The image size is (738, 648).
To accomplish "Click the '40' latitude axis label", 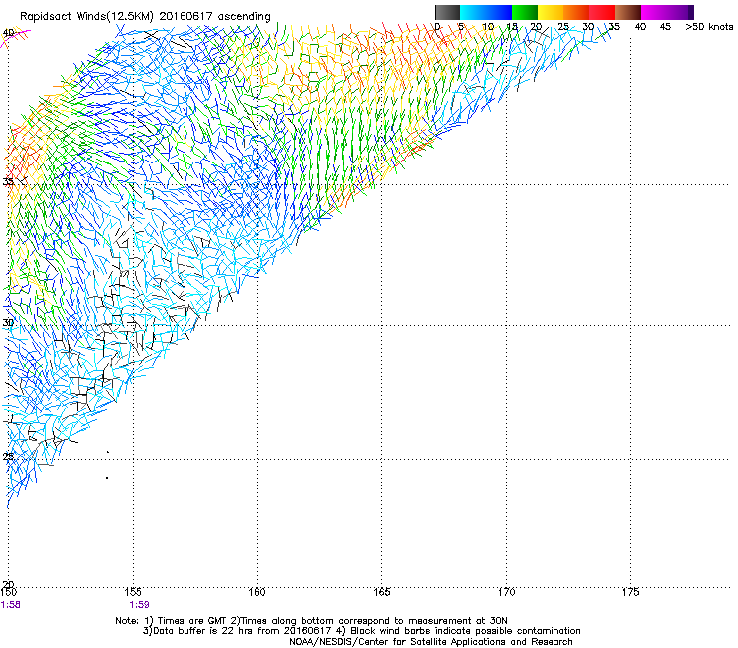I will [8, 33].
